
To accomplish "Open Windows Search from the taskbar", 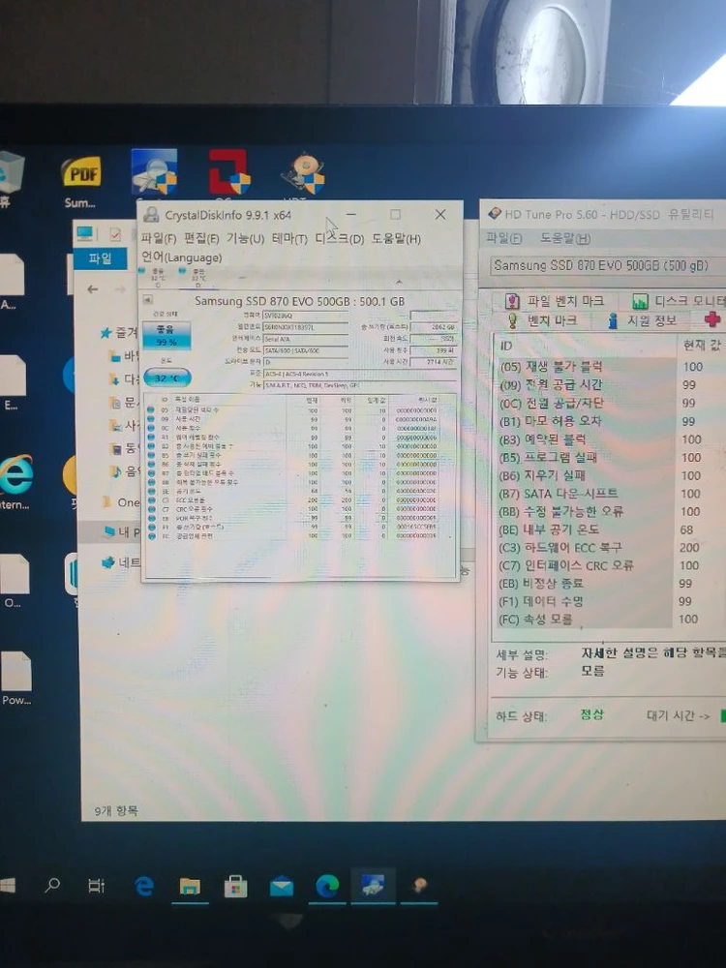I will click(x=52, y=886).
